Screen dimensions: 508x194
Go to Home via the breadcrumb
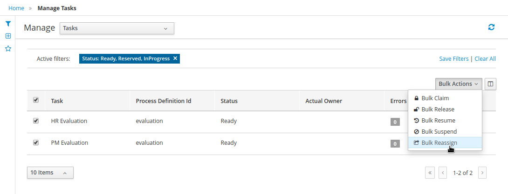tap(16, 8)
